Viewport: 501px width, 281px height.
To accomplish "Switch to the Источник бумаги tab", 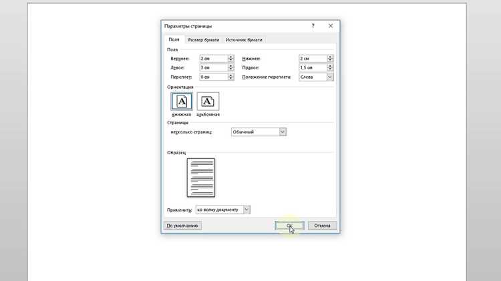I will [x=244, y=40].
